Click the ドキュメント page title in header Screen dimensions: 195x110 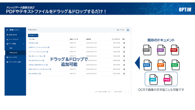32,30
